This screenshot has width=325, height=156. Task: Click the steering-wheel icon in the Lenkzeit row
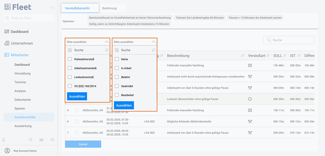click(x=250, y=99)
